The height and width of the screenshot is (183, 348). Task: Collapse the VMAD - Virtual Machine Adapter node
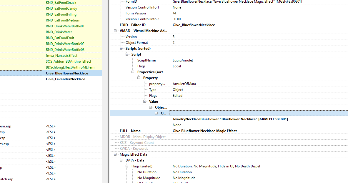pos(115,31)
